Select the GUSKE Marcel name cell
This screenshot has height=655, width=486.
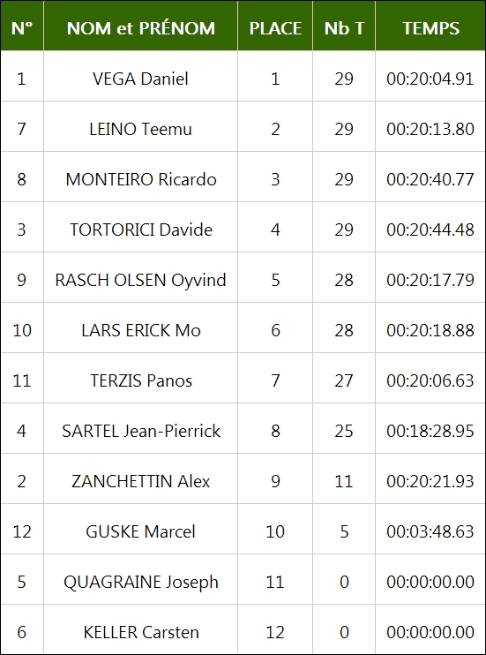(141, 530)
